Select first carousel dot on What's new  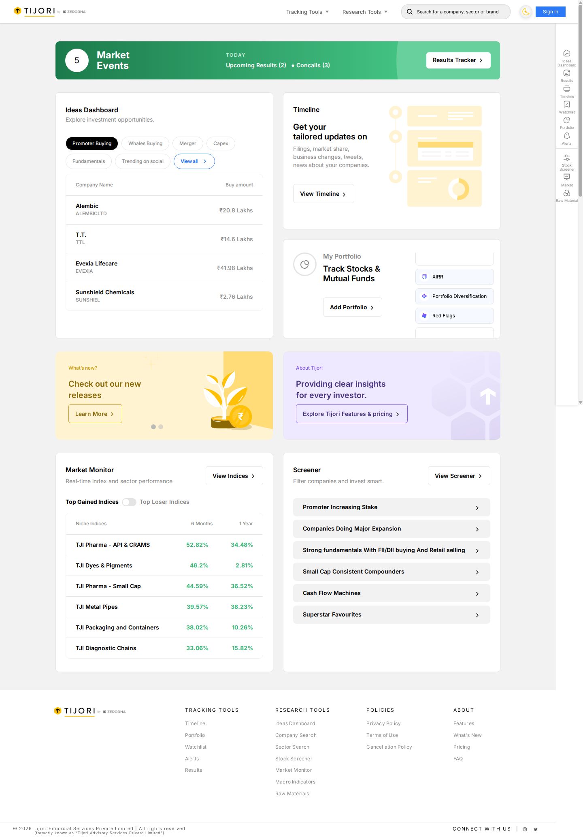[x=153, y=427]
